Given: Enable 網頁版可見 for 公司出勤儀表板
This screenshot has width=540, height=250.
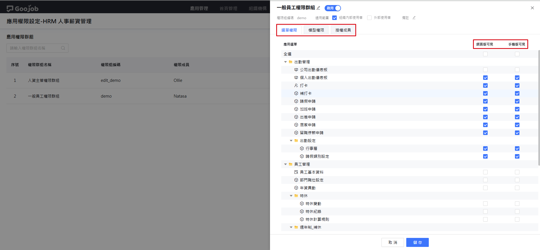Looking at the screenshot, I should [x=485, y=70].
